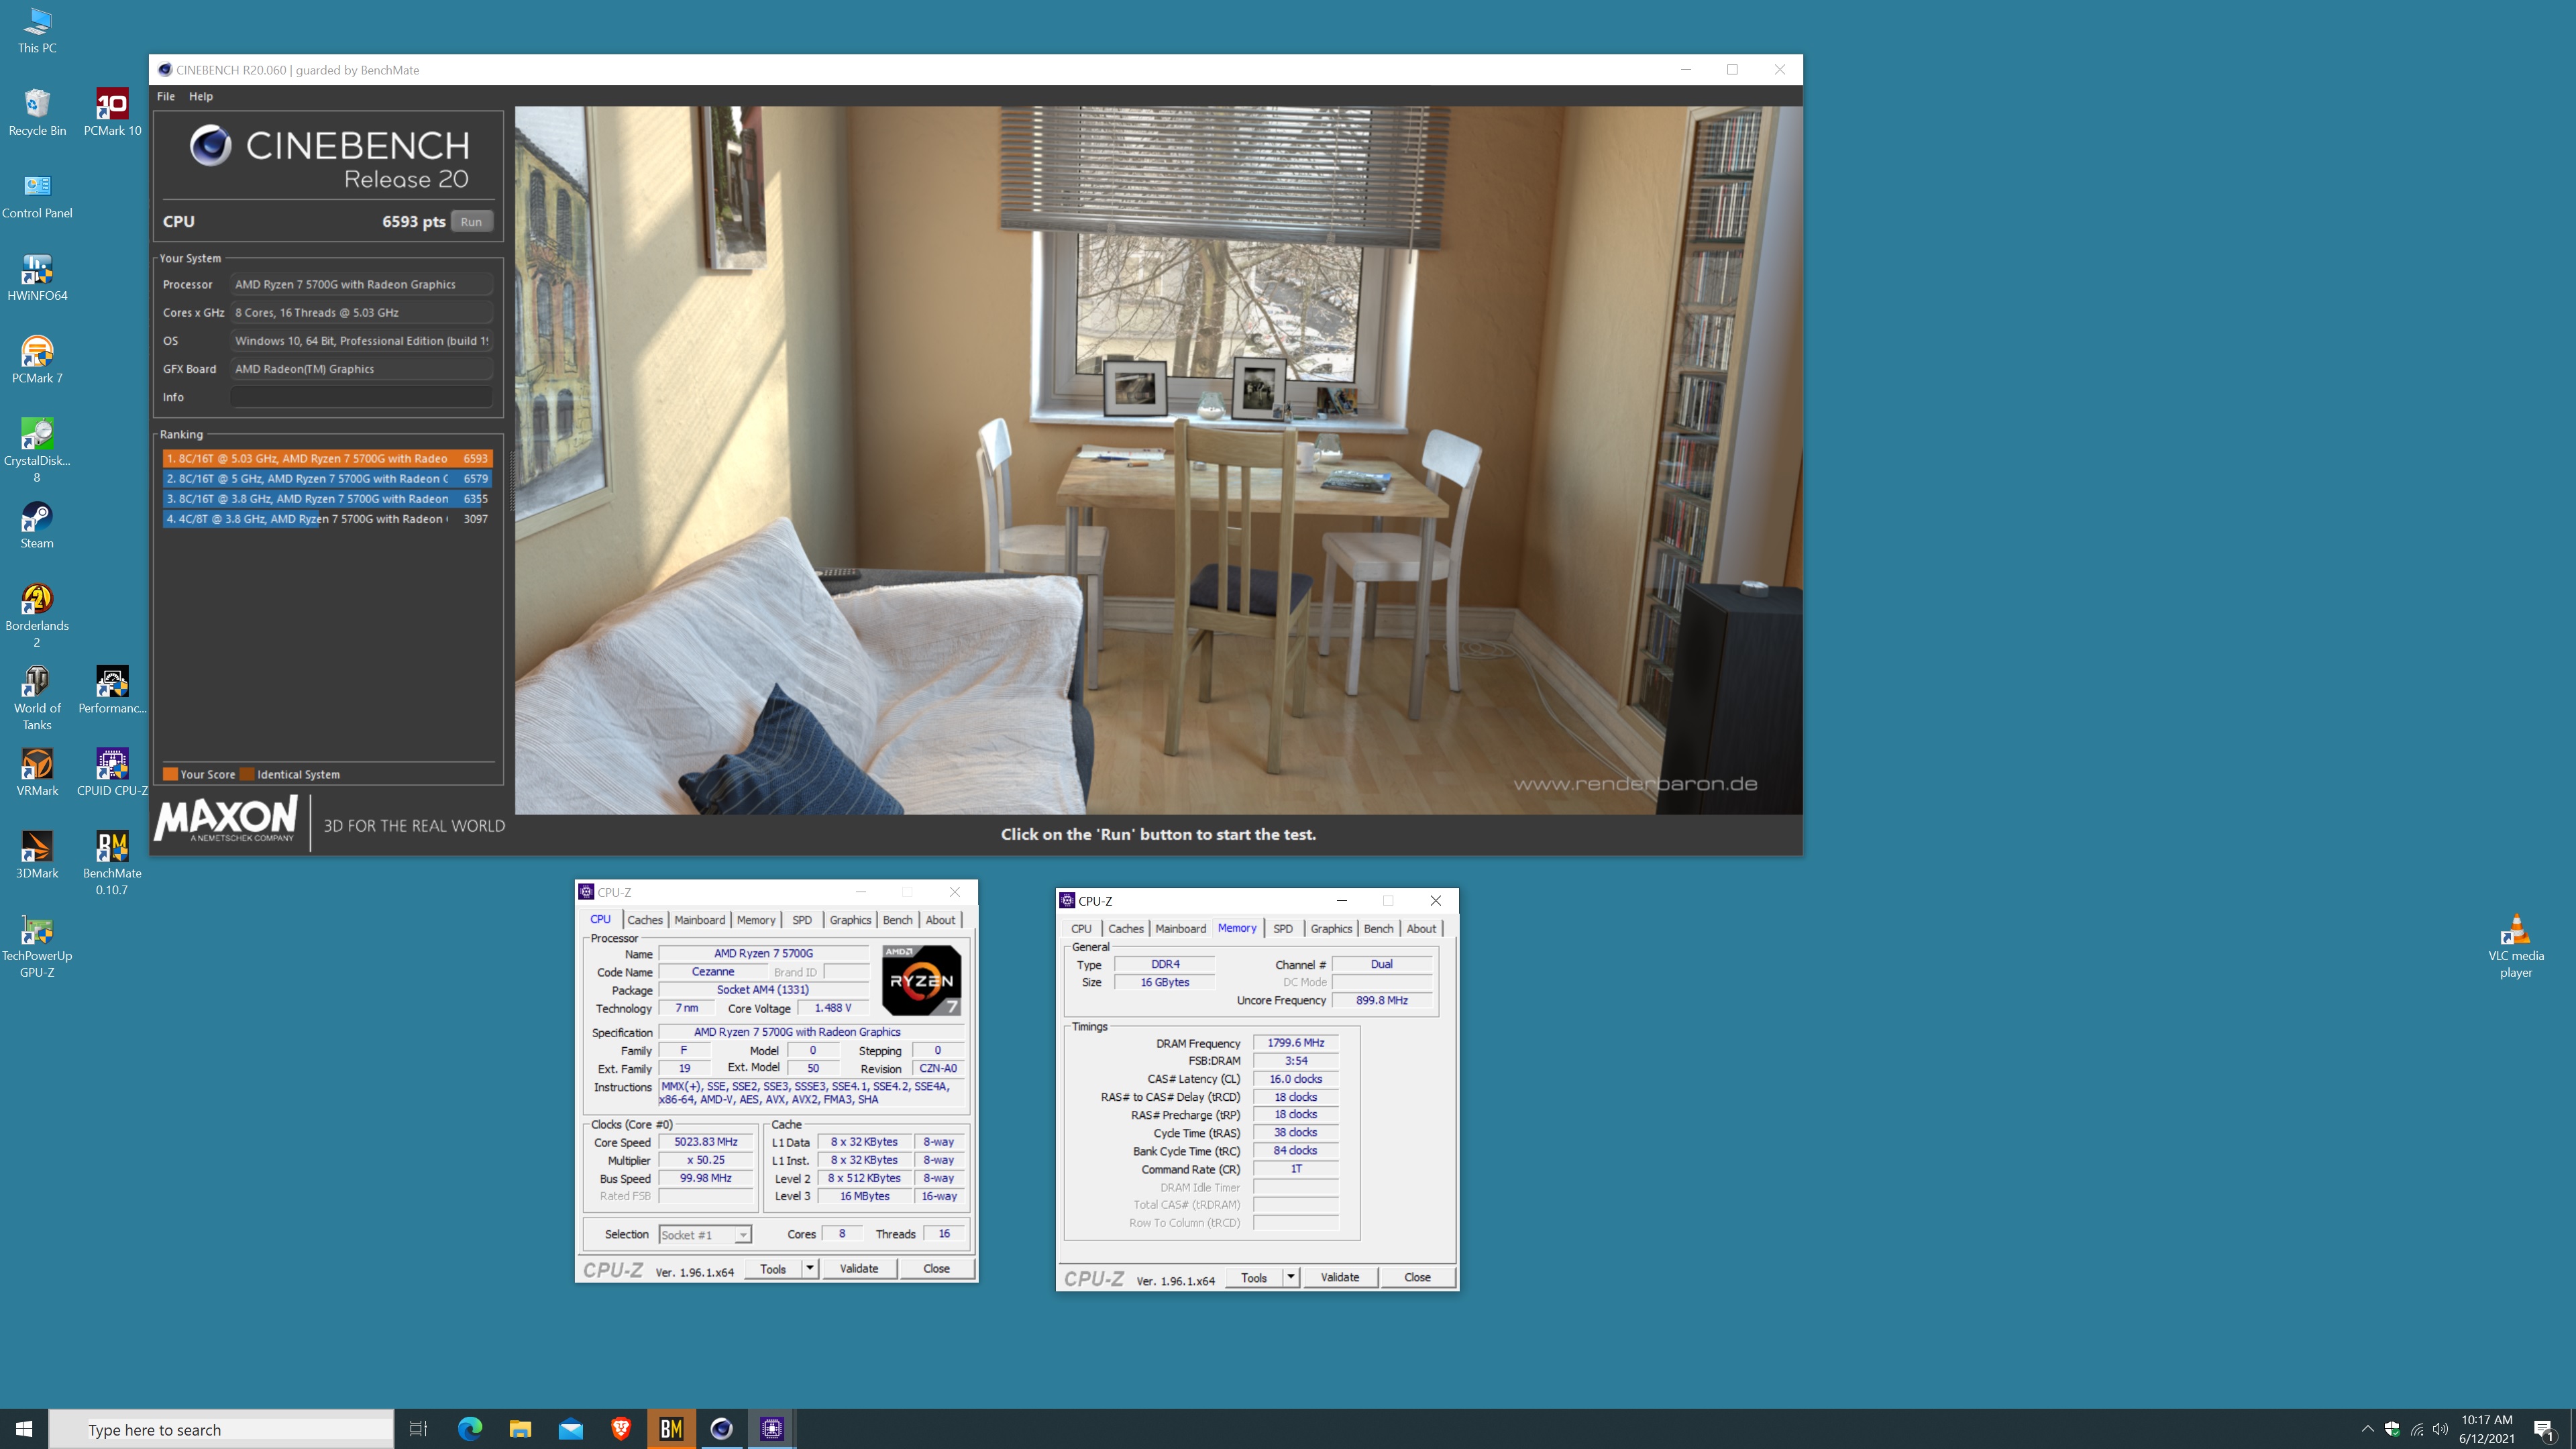This screenshot has width=2576, height=1449.
Task: Select the 5.03 GHz ranking entry 6593
Action: pyautogui.click(x=327, y=458)
